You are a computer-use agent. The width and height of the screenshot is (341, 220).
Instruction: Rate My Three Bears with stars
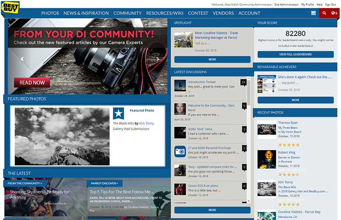click(x=289, y=145)
